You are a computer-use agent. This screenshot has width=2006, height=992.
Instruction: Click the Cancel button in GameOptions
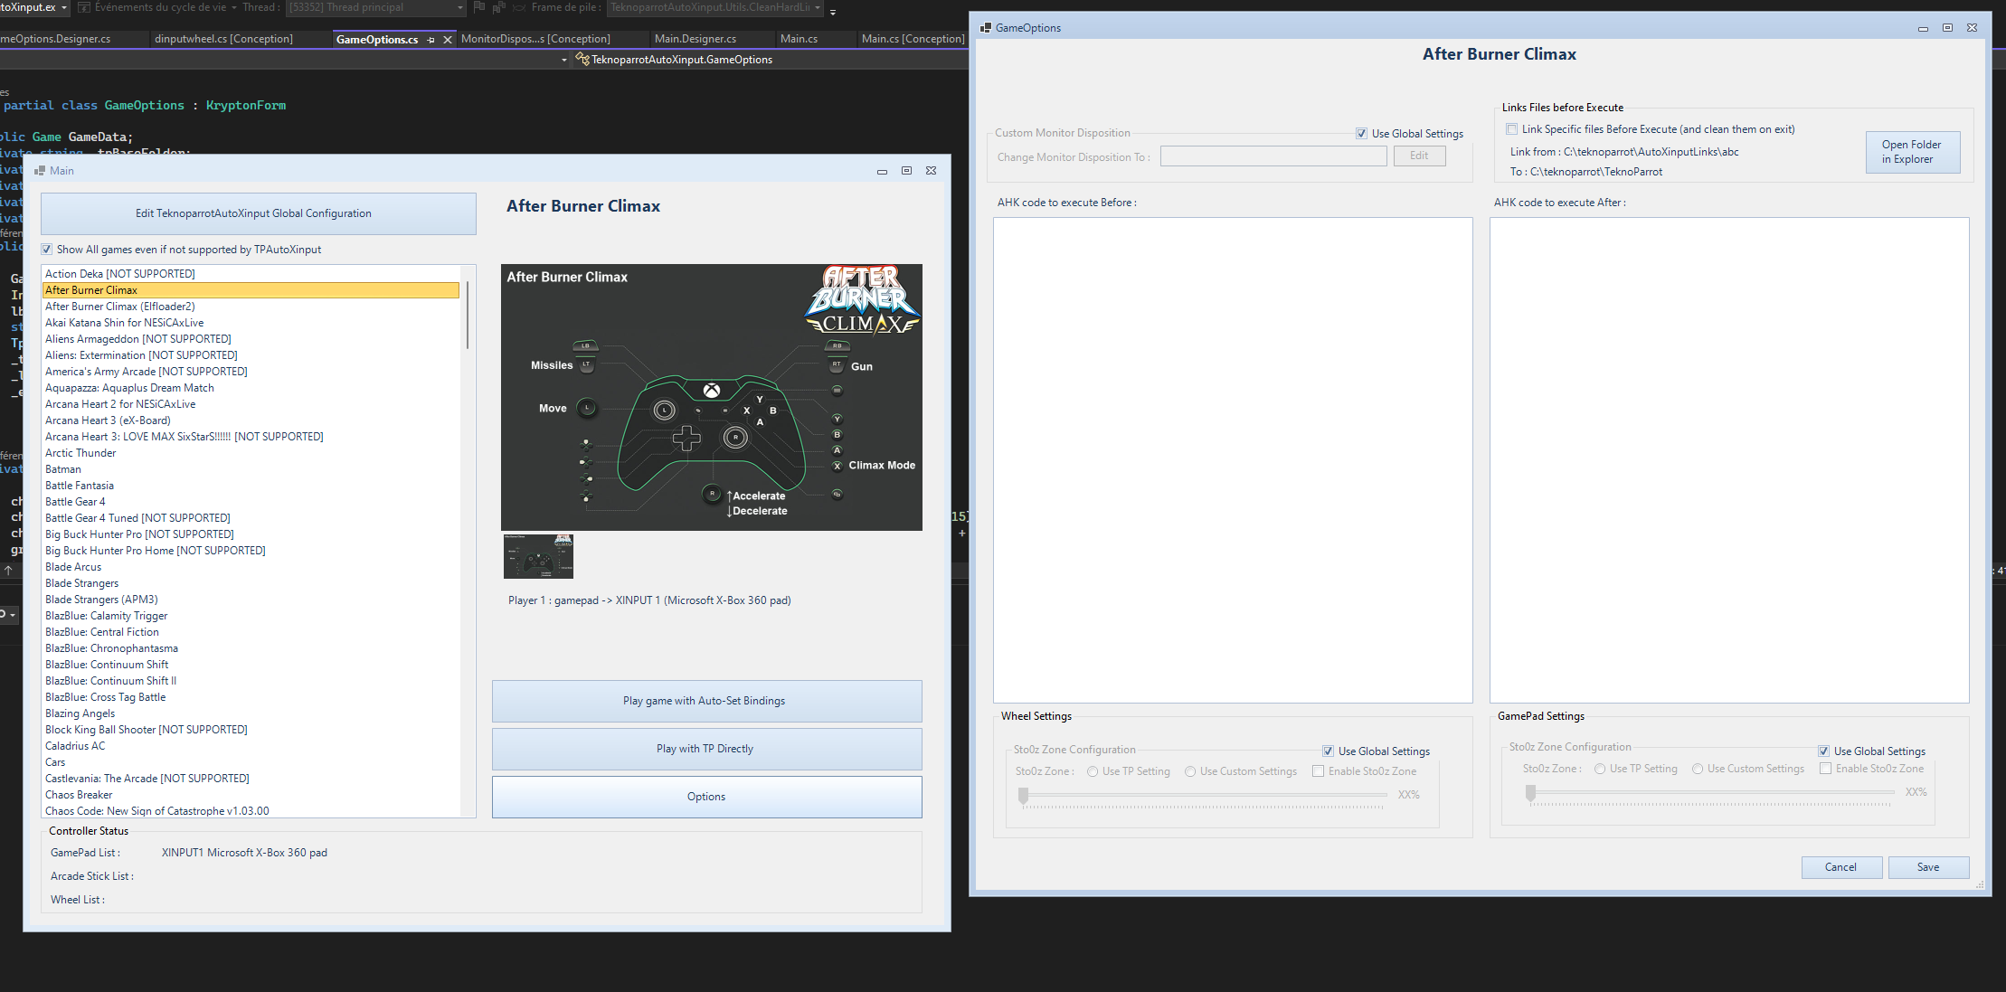(1841, 867)
